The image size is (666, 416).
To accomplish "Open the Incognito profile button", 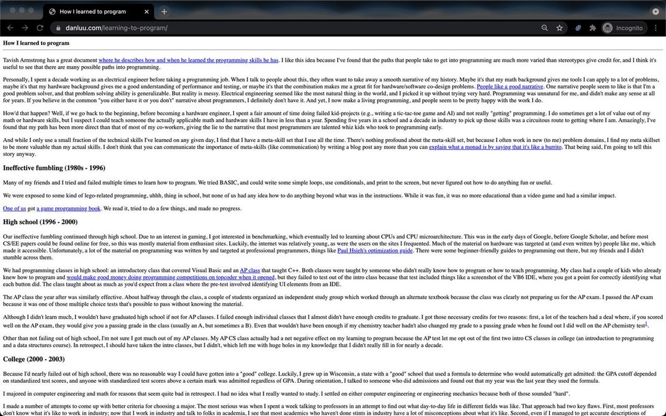I will coord(623,28).
